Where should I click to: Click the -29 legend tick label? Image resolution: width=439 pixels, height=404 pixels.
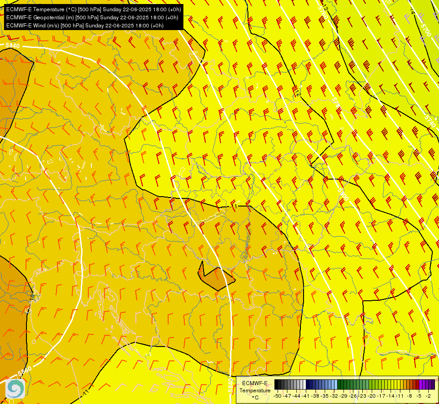[x=343, y=396]
